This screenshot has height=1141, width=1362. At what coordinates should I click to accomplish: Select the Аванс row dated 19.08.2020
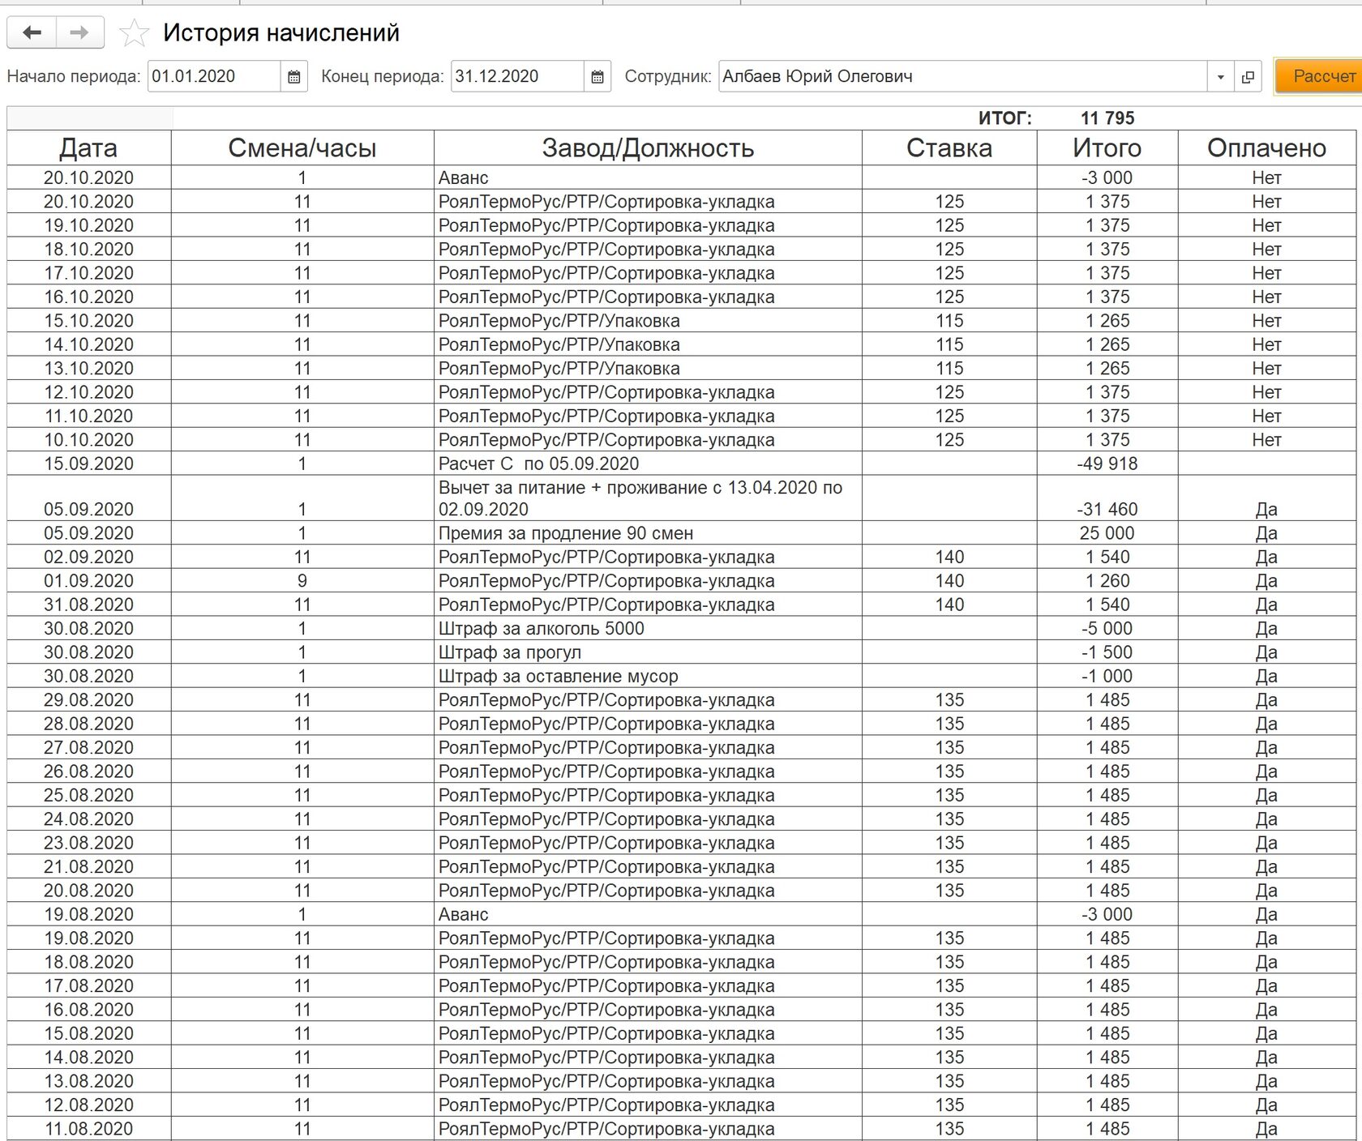(681, 914)
